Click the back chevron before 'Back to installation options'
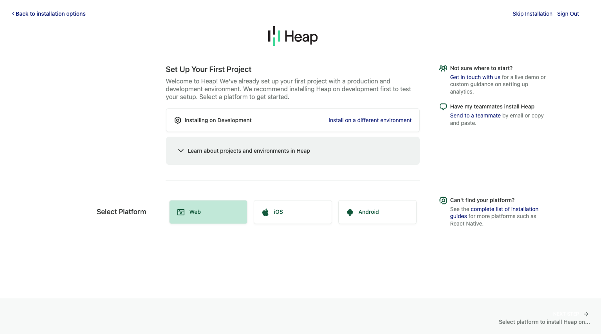The width and height of the screenshot is (601, 334). tap(13, 14)
